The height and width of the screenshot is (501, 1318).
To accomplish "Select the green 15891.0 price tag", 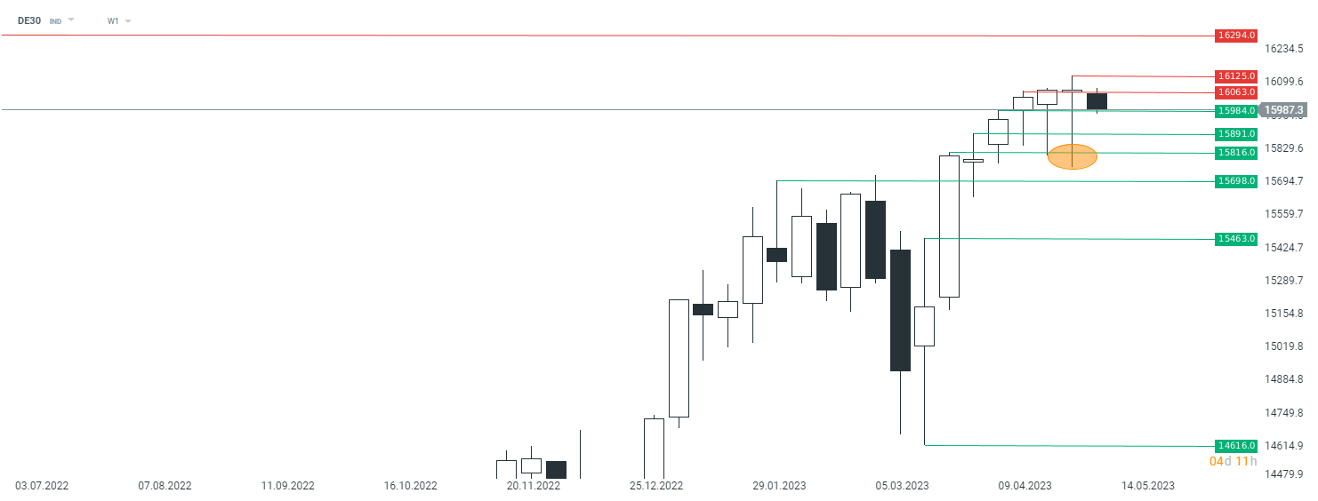I will [x=1236, y=134].
